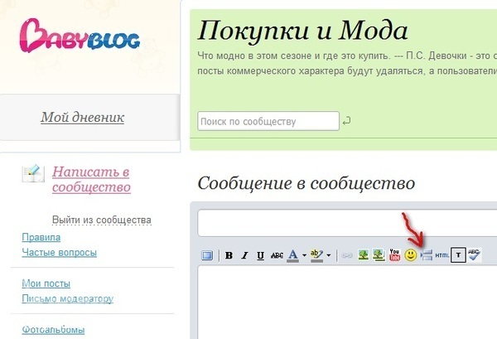Expand the highlight color dropdown arrow
Image resolution: width=497 pixels, height=339 pixels.
(329, 255)
